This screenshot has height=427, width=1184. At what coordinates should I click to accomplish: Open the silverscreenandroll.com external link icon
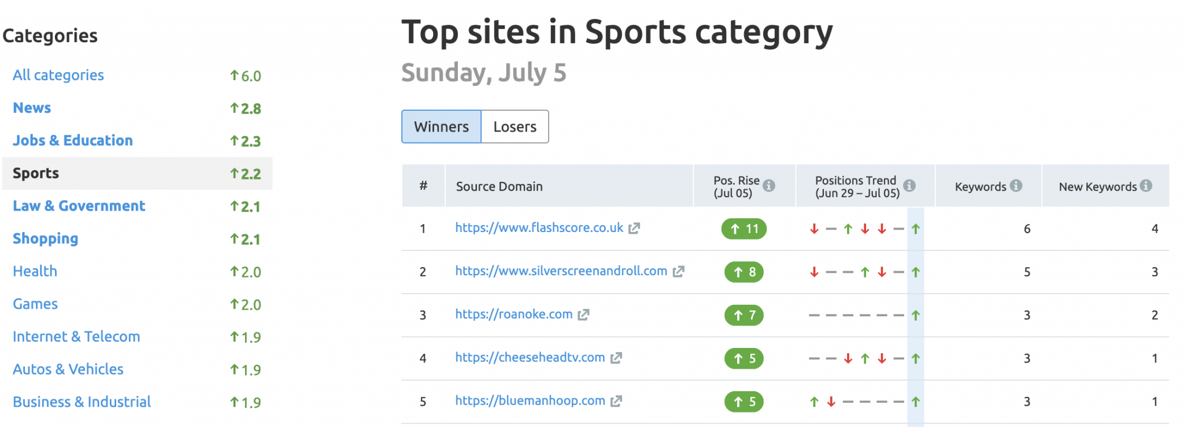[x=678, y=271]
